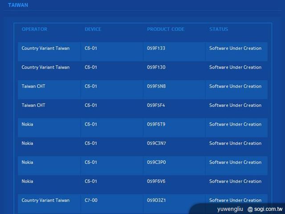Pick product code 059F6V6
The width and height of the screenshot is (285, 214).
156,181
